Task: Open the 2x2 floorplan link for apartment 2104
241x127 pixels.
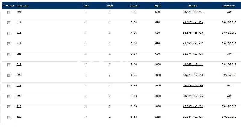Action: 19,64
